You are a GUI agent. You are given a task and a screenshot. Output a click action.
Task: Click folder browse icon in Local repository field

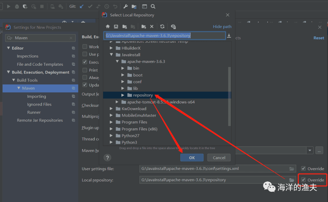point(292,180)
